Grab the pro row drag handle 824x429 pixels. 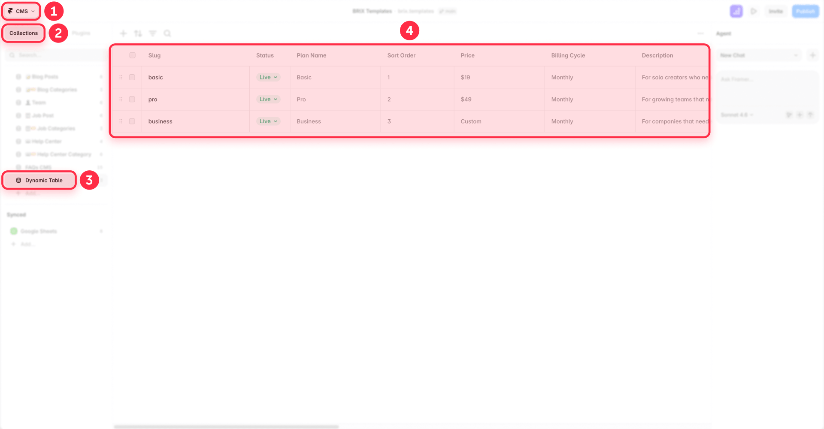pos(121,99)
